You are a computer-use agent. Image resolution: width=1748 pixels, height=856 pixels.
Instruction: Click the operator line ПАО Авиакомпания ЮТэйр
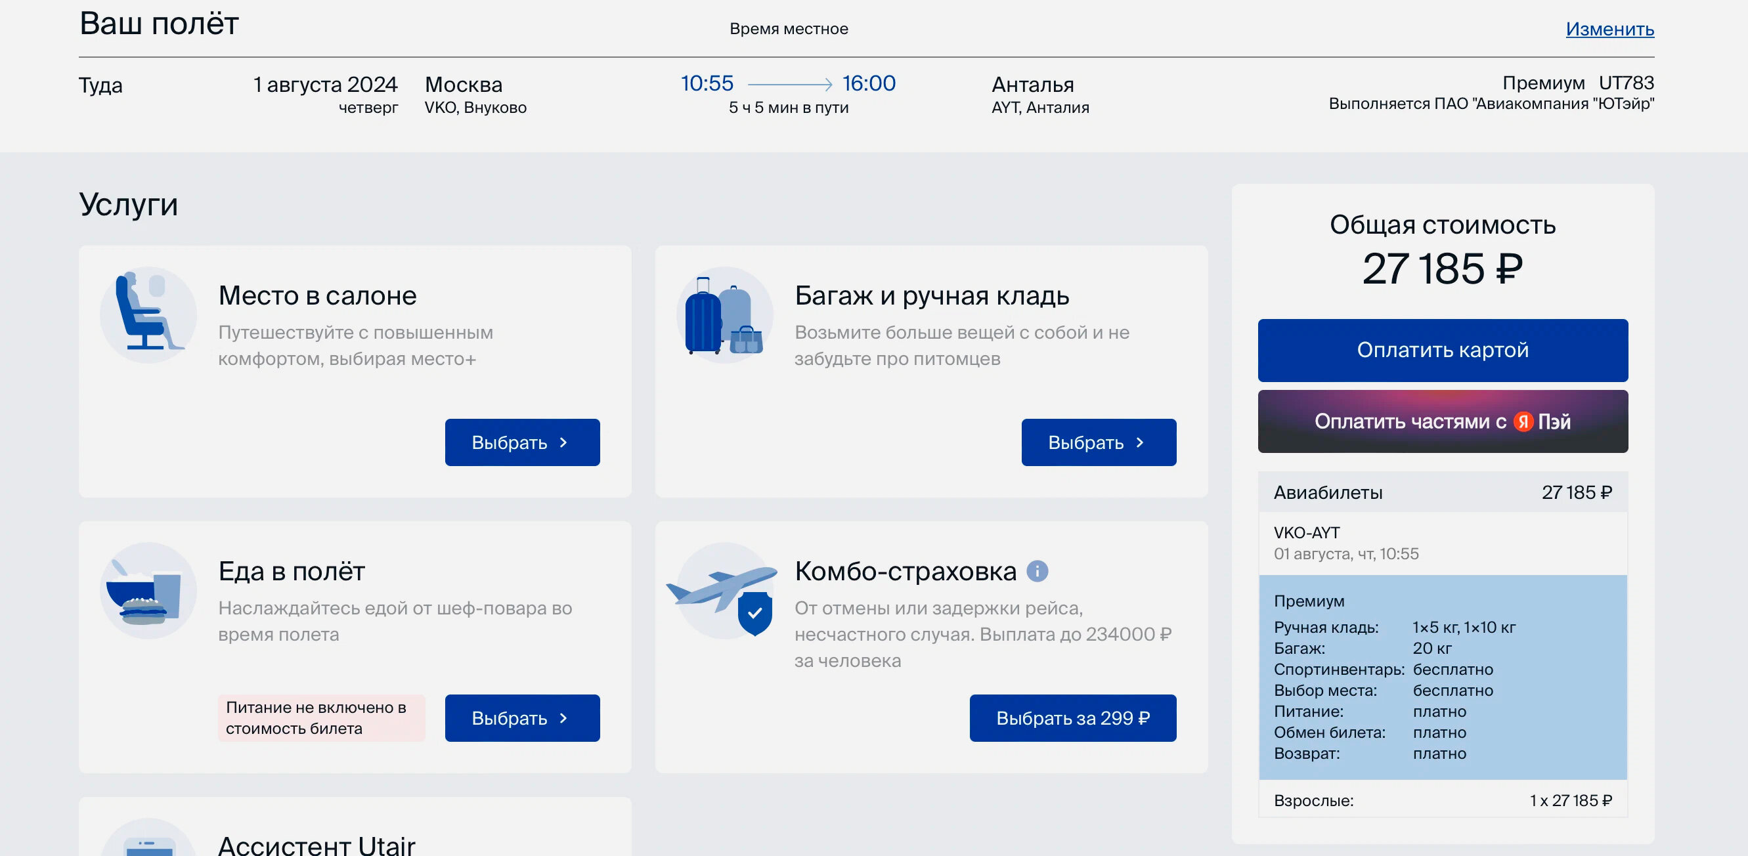pos(1491,104)
